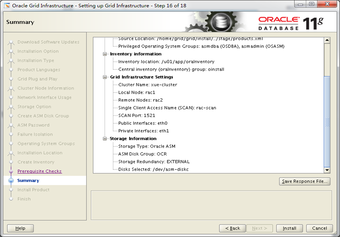Close the installer window
The width and height of the screenshot is (340, 237).
click(x=327, y=4)
